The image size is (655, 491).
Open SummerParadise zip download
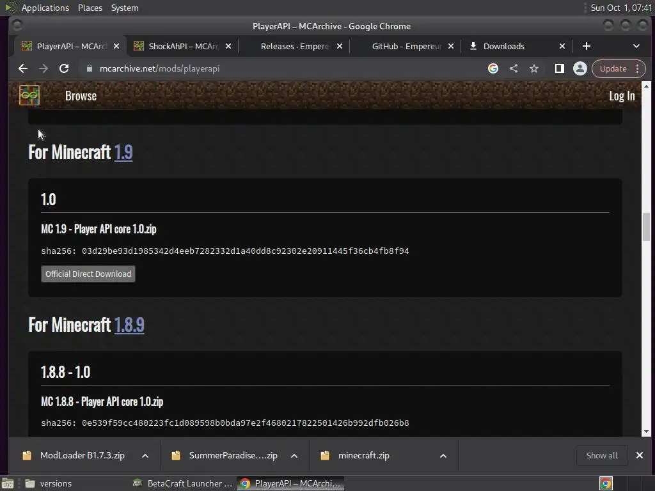point(225,455)
